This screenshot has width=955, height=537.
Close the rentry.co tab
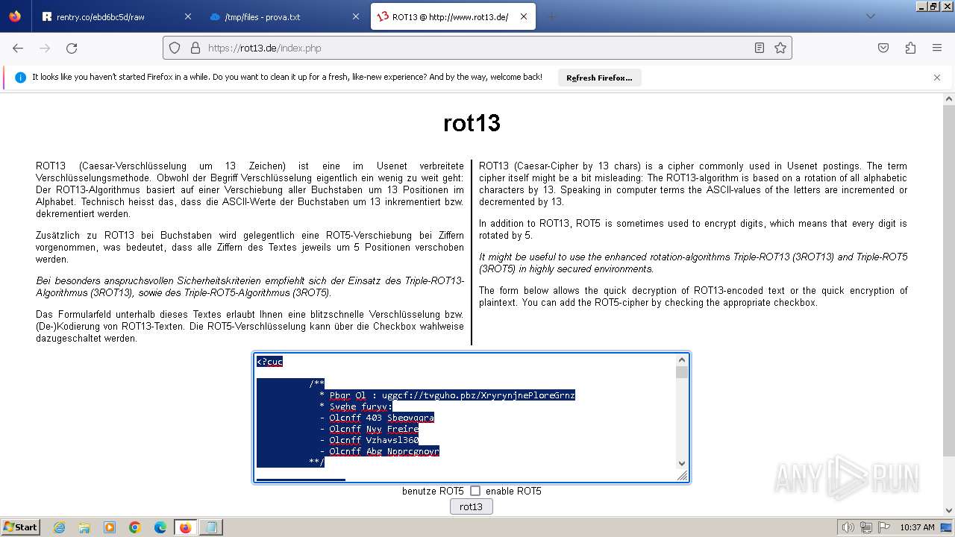(188, 16)
